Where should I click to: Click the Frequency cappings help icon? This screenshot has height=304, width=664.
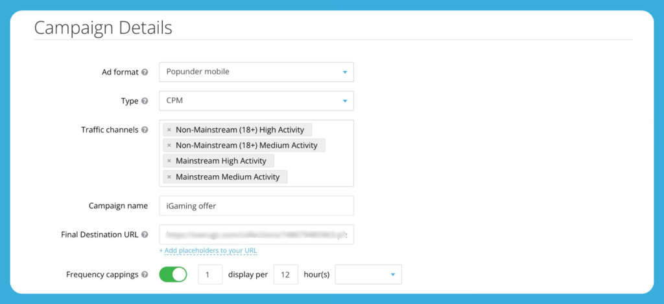point(145,275)
